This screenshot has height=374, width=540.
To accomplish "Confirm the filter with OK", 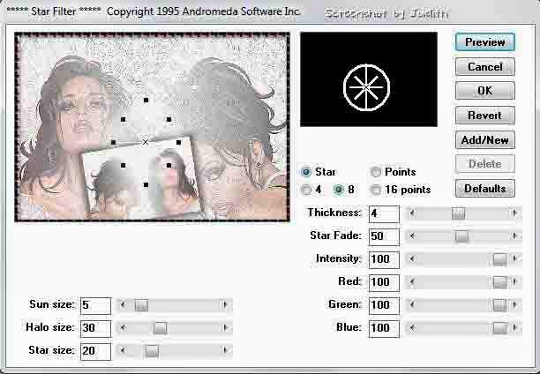I will pos(485,91).
